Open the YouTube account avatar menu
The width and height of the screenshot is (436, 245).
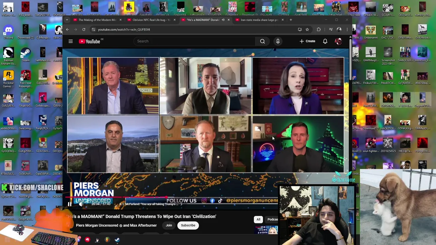tap(338, 41)
